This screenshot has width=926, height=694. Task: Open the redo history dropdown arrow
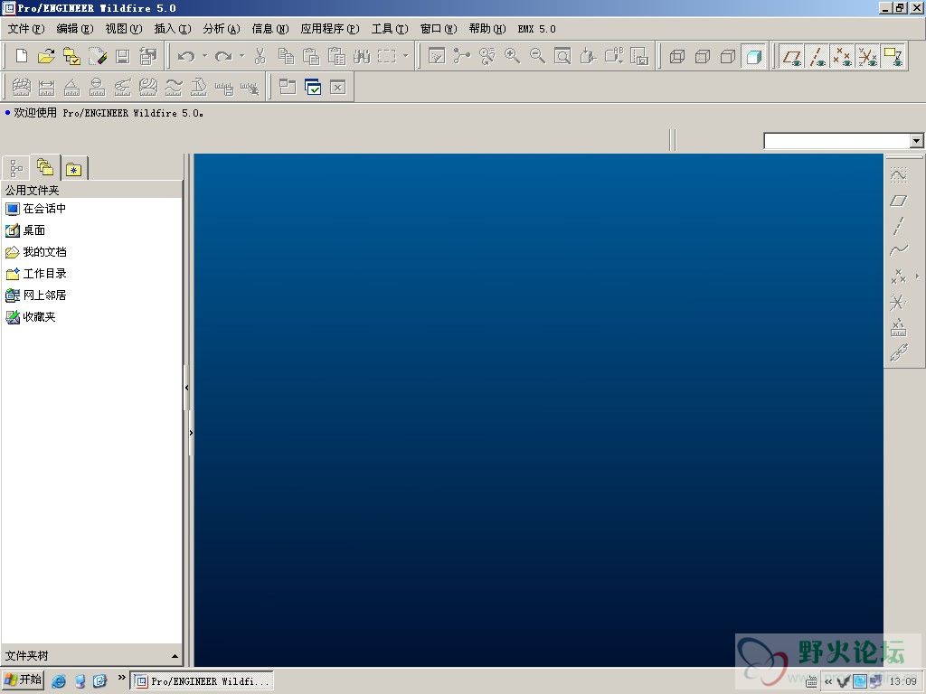[x=241, y=56]
